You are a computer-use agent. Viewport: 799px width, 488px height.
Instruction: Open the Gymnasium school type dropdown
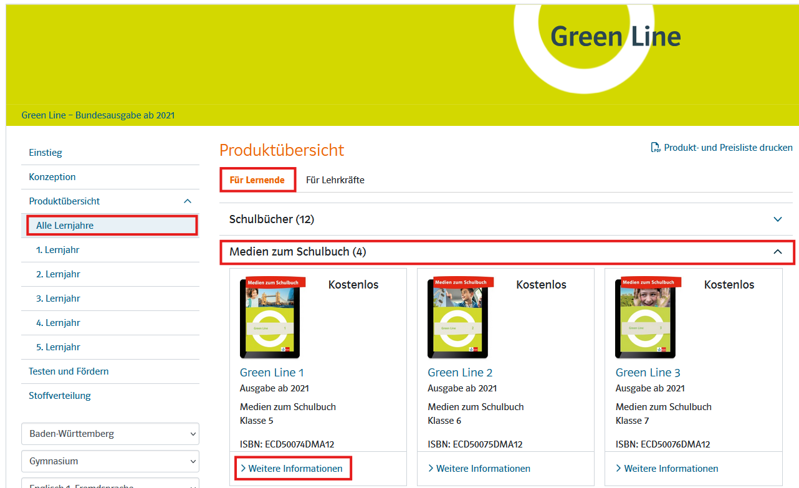110,461
